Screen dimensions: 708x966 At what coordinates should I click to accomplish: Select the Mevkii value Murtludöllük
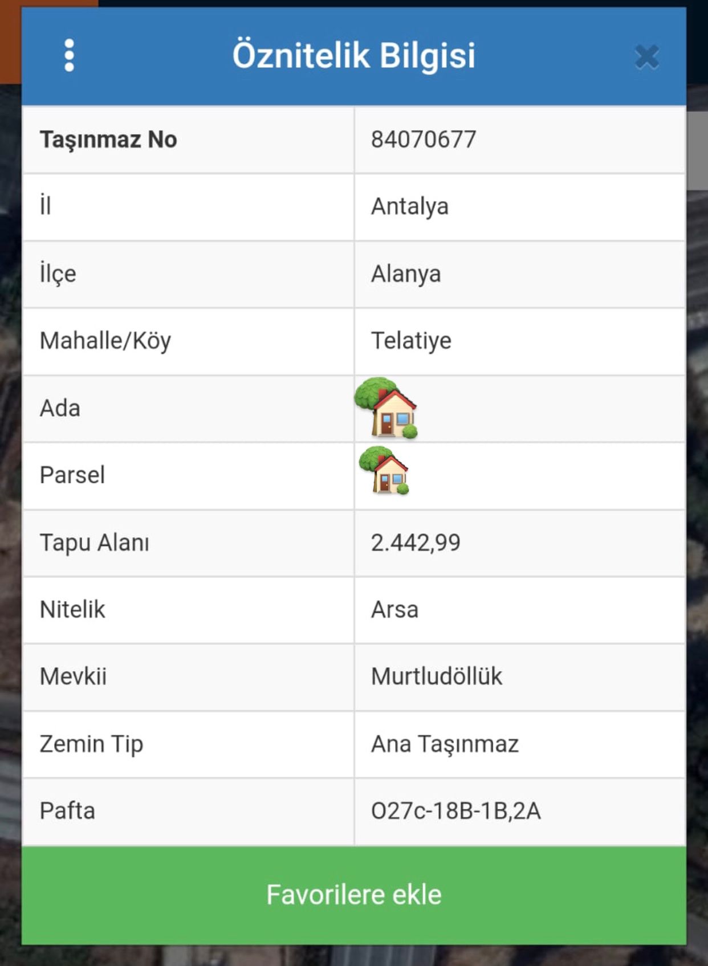(436, 676)
